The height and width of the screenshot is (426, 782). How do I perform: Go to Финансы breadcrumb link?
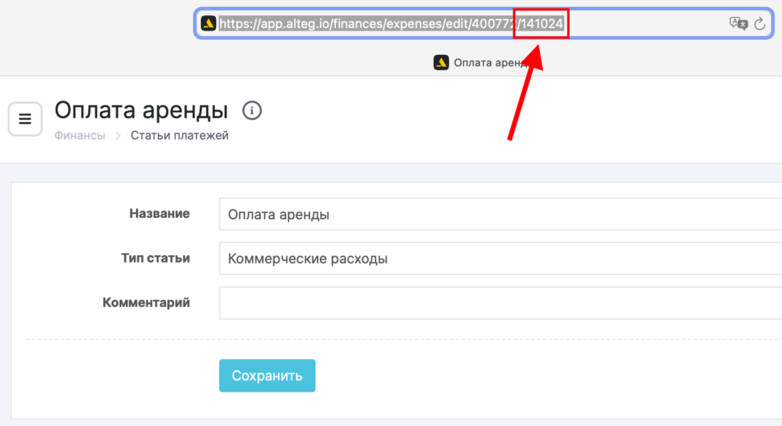[79, 136]
